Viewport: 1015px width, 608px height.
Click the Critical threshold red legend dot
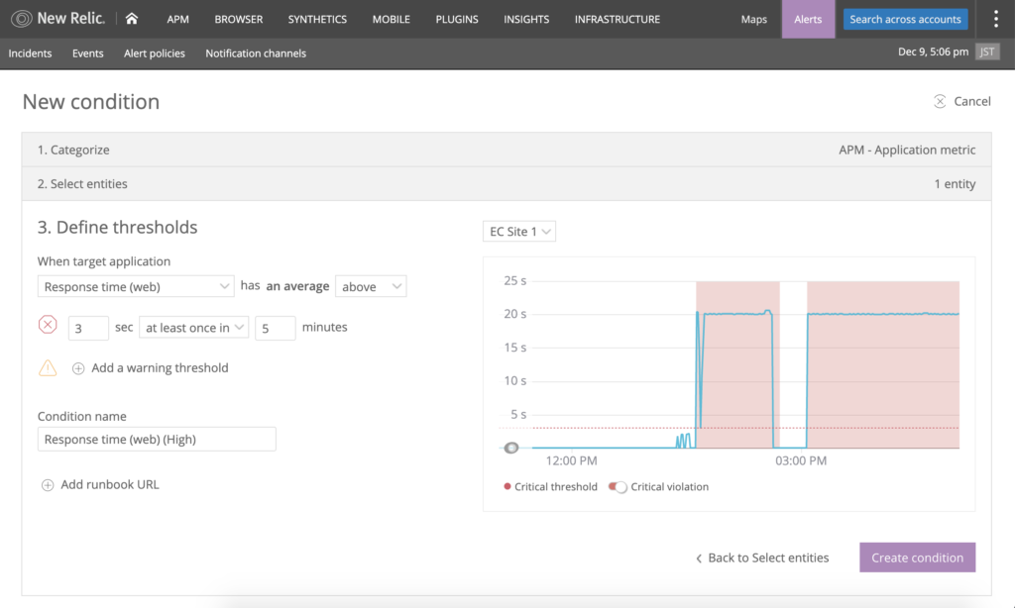(507, 486)
